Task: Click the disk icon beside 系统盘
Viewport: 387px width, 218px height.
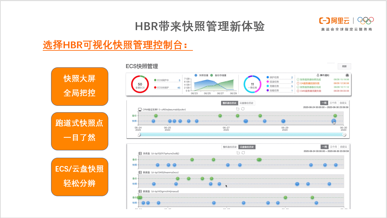Action: pyautogui.click(x=140, y=153)
